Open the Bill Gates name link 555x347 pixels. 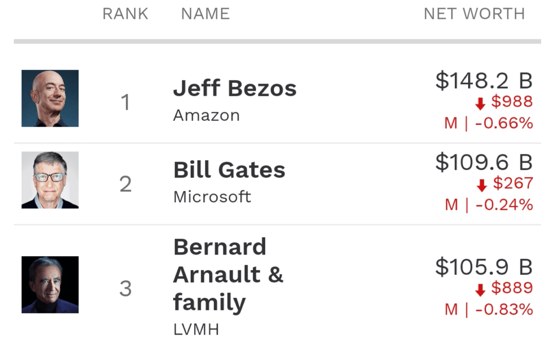[229, 170]
